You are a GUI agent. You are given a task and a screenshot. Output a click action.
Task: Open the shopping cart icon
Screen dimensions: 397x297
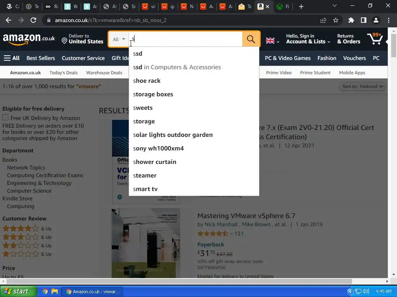coord(375,39)
